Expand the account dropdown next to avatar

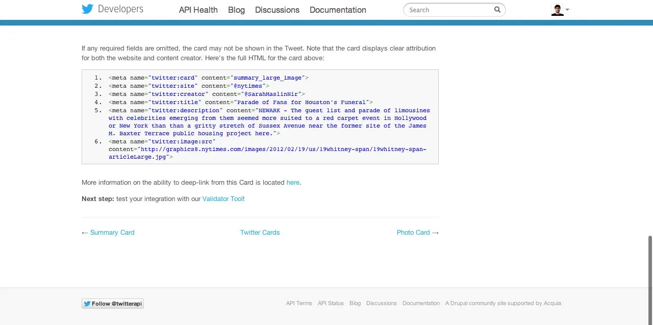coord(568,9)
